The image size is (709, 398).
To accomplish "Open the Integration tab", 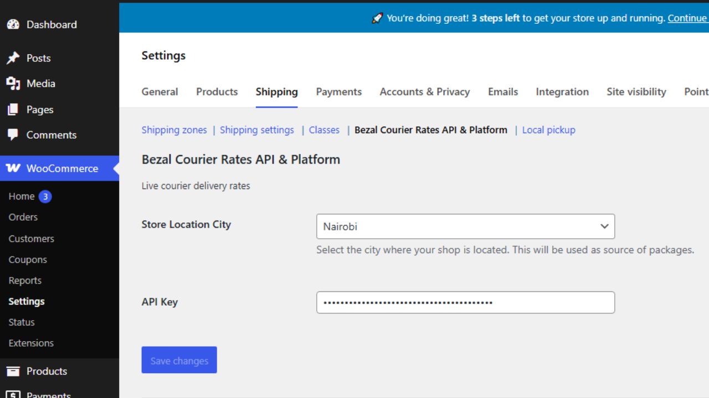I will tap(562, 92).
